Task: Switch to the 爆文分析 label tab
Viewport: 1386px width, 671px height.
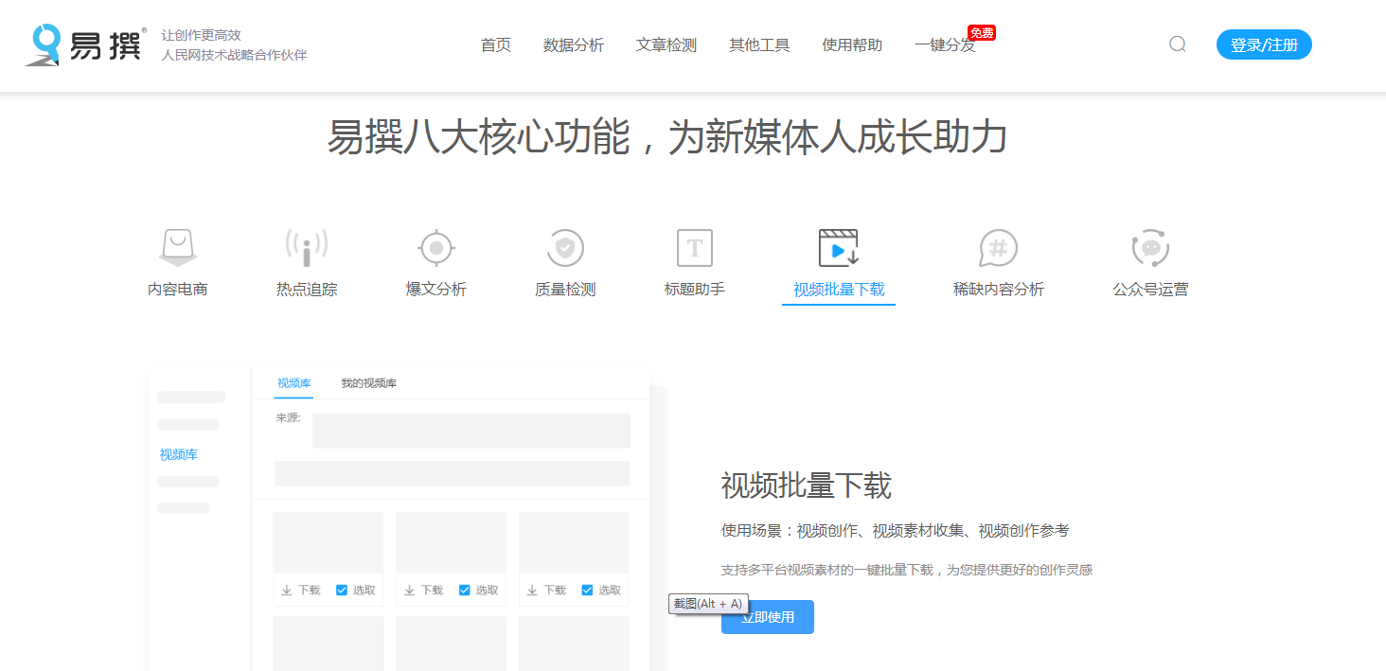Action: click(x=436, y=290)
